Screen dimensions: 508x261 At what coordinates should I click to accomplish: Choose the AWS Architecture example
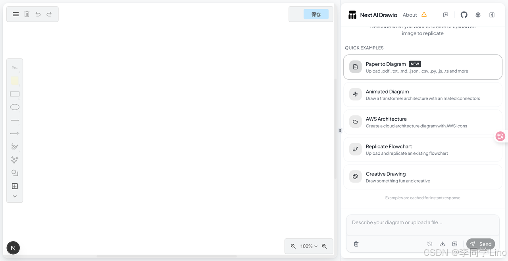click(x=423, y=122)
